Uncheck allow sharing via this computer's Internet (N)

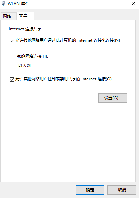(12, 41)
